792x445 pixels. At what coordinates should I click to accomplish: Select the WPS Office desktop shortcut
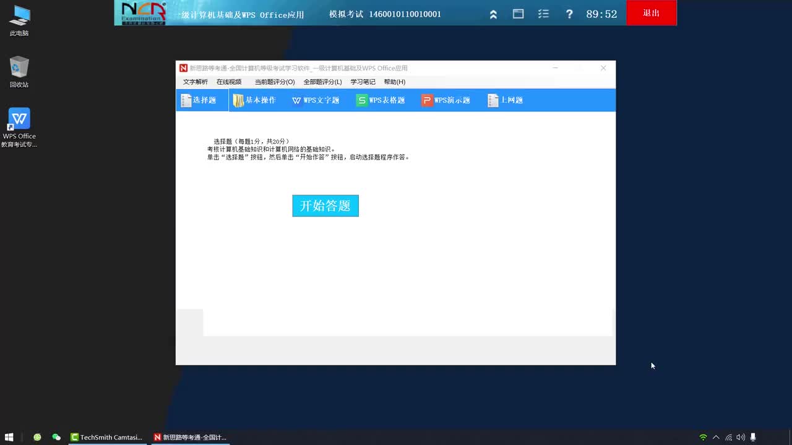point(19,128)
